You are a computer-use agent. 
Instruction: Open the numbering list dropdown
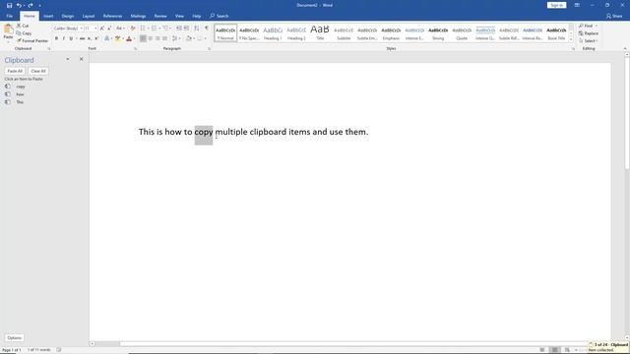[x=159, y=29]
